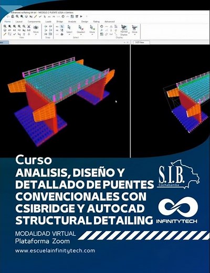Click the Select All 'all' icon in Select group
210x273 pixels.
[x=57, y=27]
